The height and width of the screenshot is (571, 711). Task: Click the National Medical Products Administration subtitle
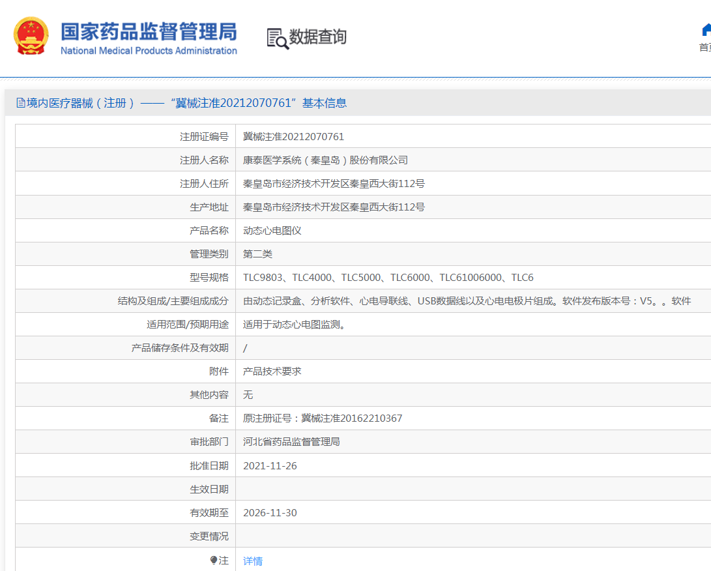coord(149,51)
